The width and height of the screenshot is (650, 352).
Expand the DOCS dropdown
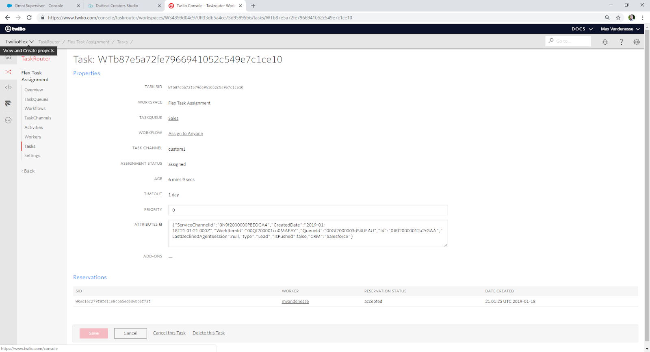[x=582, y=29]
